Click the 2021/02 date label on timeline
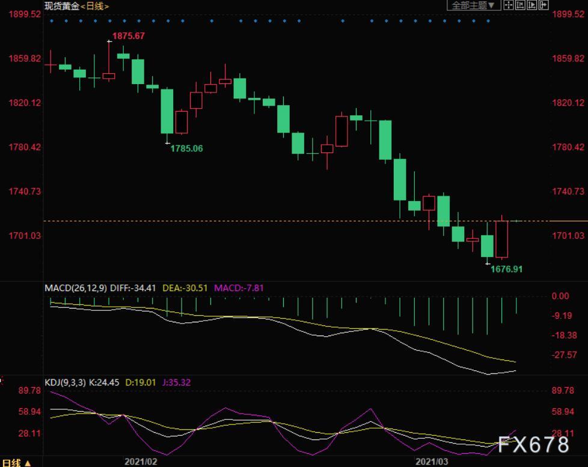The image size is (588, 467). [x=141, y=462]
